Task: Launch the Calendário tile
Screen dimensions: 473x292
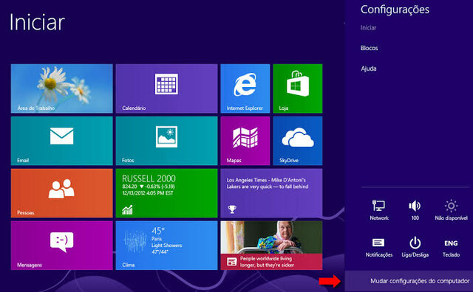Action: coord(166,88)
